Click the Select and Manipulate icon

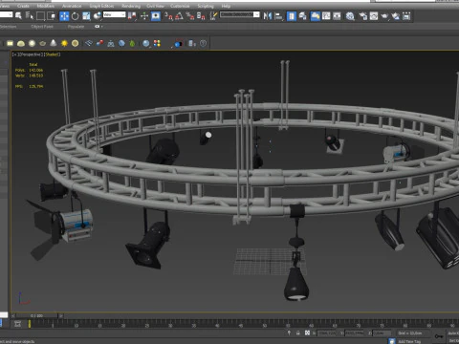[144, 16]
